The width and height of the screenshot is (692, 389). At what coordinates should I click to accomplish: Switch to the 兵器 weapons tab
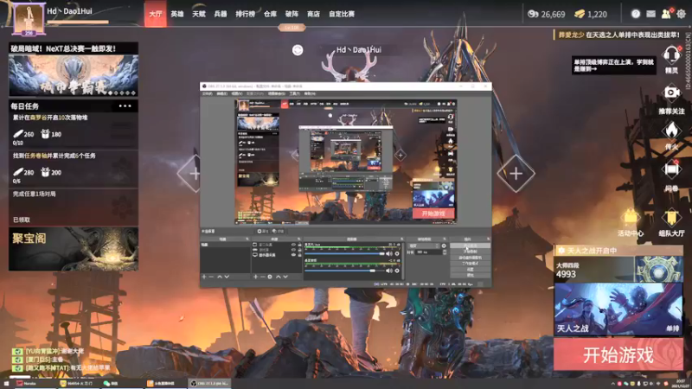coord(221,14)
